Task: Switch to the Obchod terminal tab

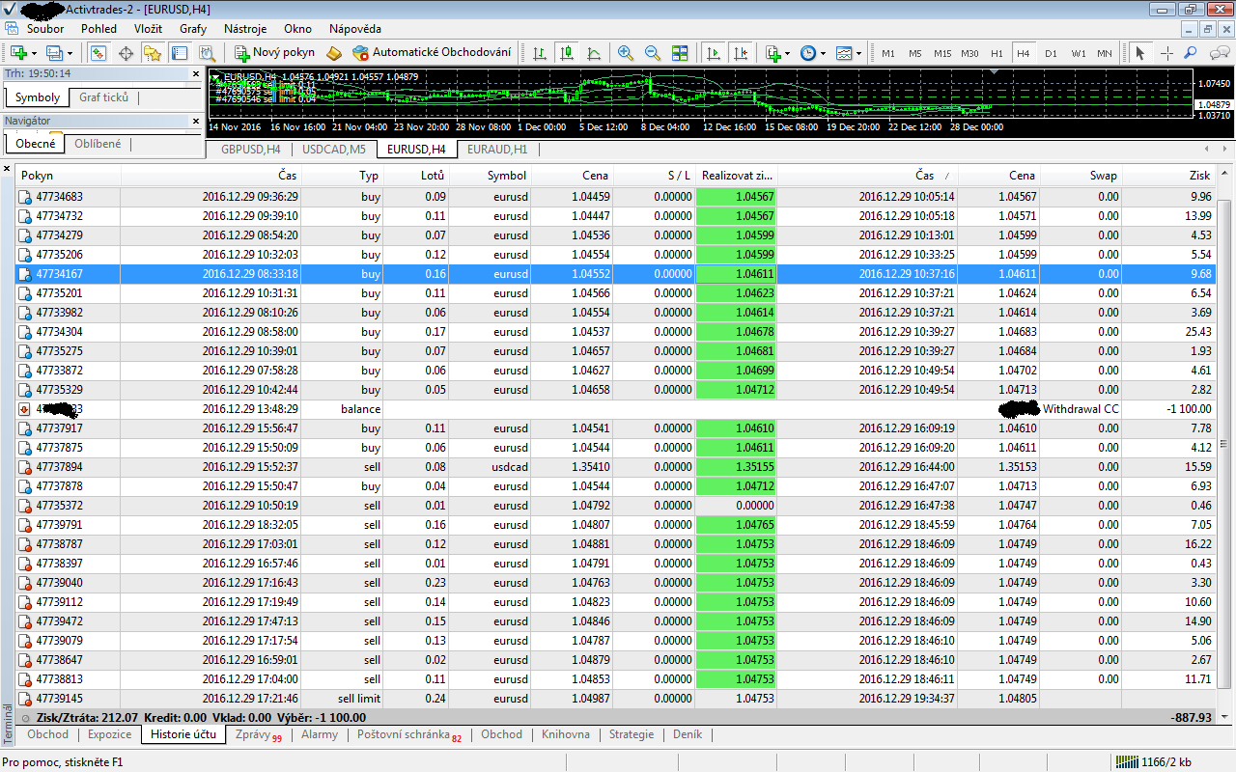Action: (x=48, y=734)
